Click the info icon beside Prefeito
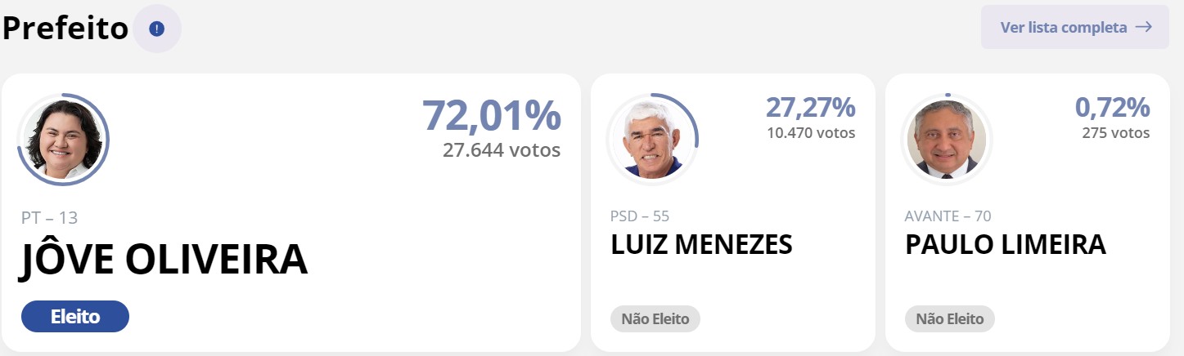The height and width of the screenshot is (356, 1184). (x=157, y=29)
